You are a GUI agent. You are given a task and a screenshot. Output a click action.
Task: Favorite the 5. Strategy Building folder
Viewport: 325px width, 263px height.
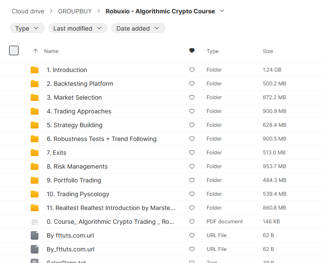point(192,125)
